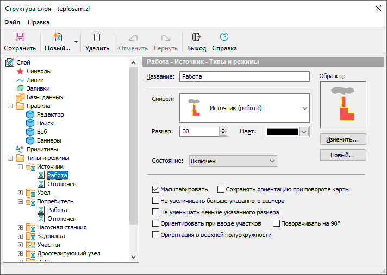Uncheck the Масштабировать checkbox
The height and width of the screenshot is (275, 387).
157,189
